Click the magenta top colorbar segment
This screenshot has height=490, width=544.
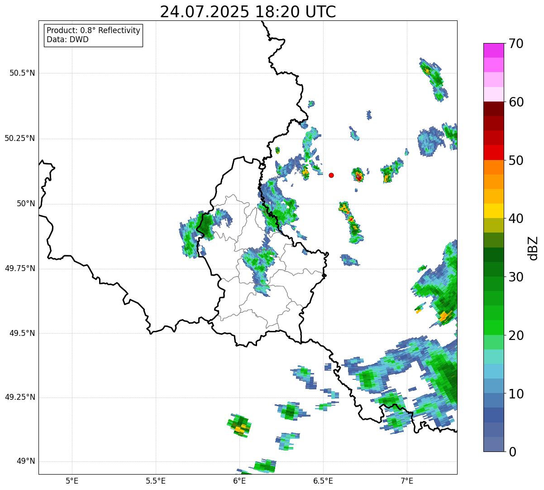coord(493,50)
